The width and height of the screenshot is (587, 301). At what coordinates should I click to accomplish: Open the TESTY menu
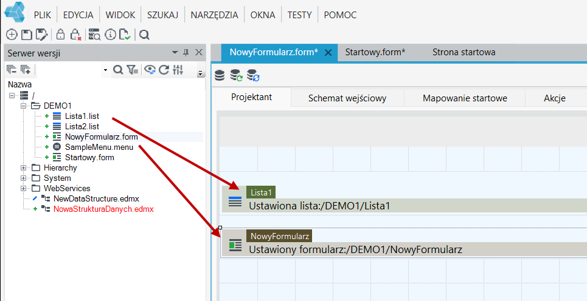tap(299, 15)
